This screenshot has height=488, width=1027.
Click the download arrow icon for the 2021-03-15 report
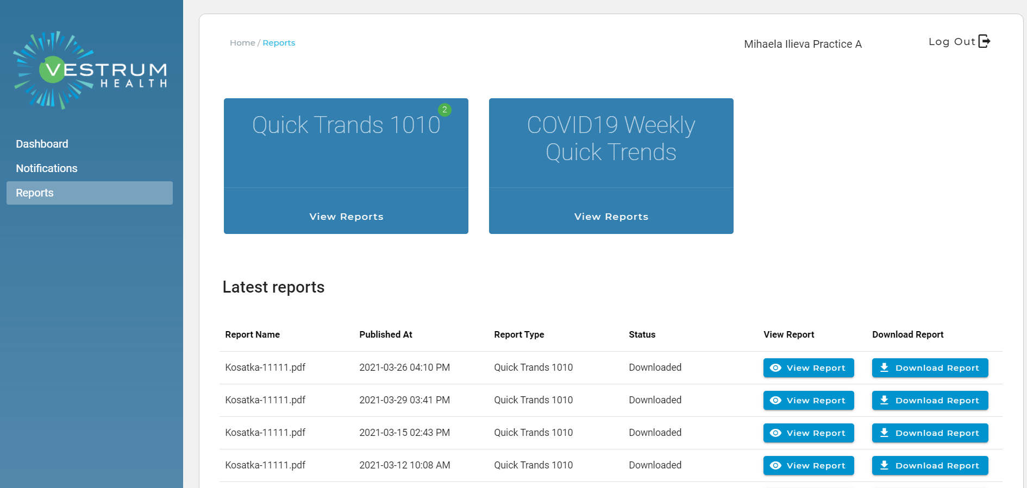point(884,433)
